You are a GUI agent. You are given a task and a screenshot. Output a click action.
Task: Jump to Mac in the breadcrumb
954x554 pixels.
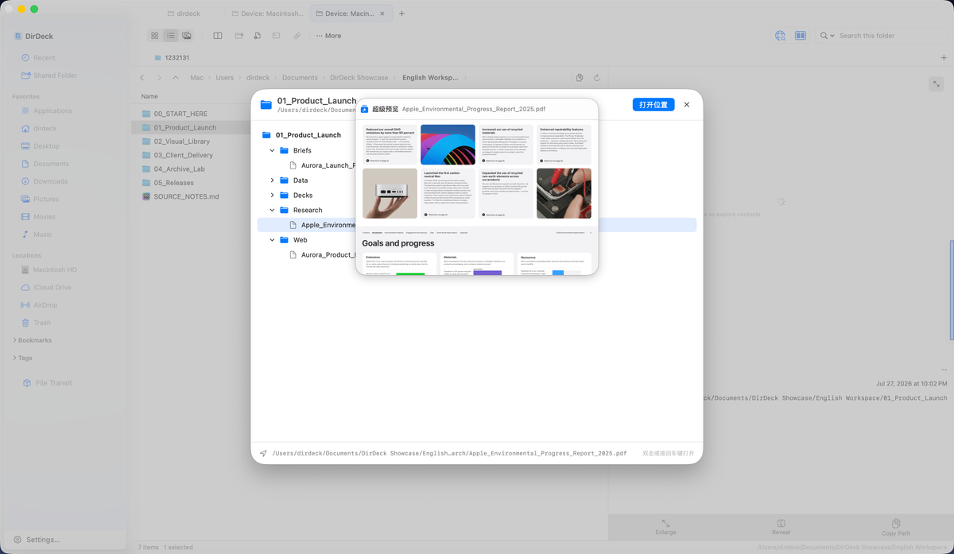coord(196,78)
